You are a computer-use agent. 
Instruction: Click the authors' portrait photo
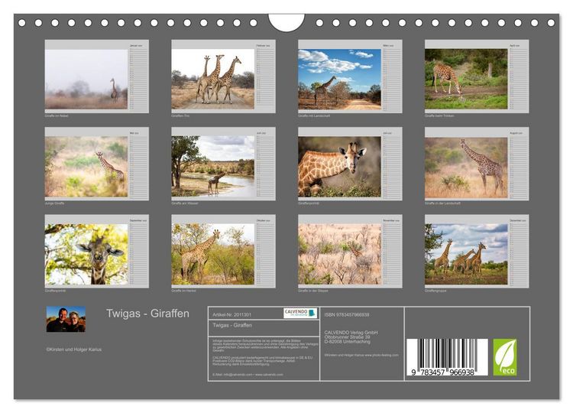coord(66,319)
